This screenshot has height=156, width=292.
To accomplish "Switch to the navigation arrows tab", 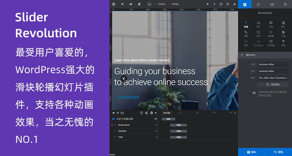I will [x=258, y=4].
